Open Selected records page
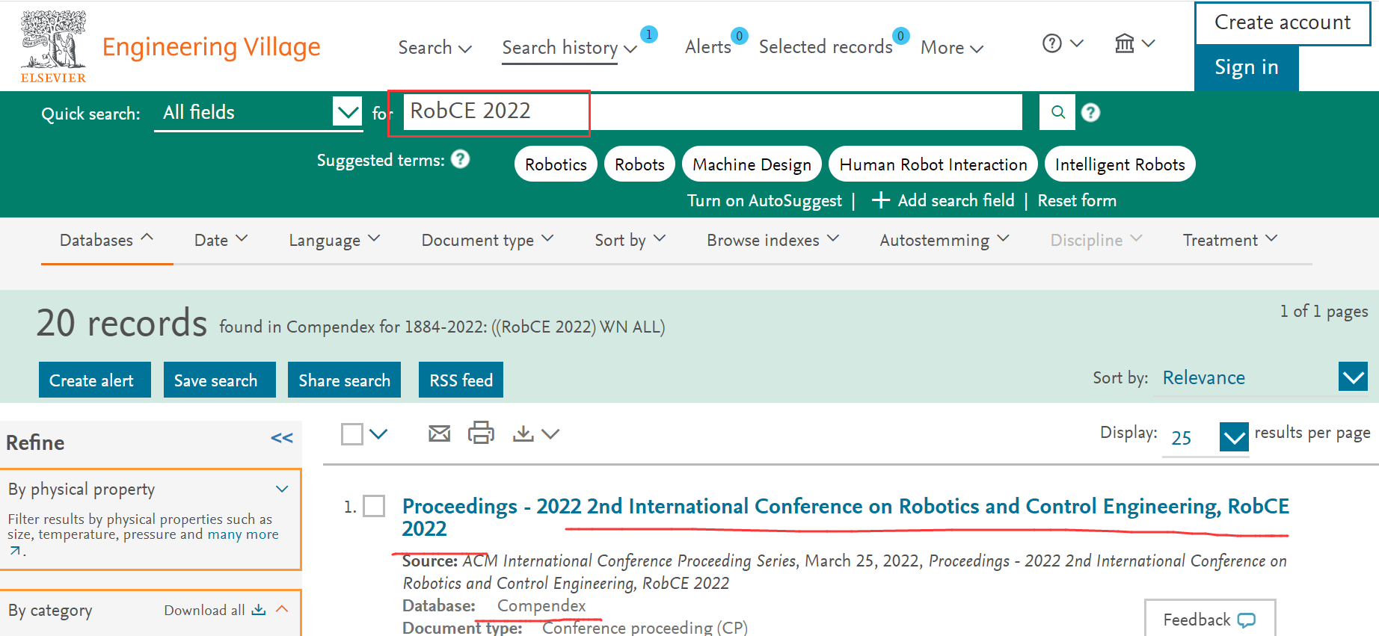The width and height of the screenshot is (1379, 636). pyautogui.click(x=826, y=46)
